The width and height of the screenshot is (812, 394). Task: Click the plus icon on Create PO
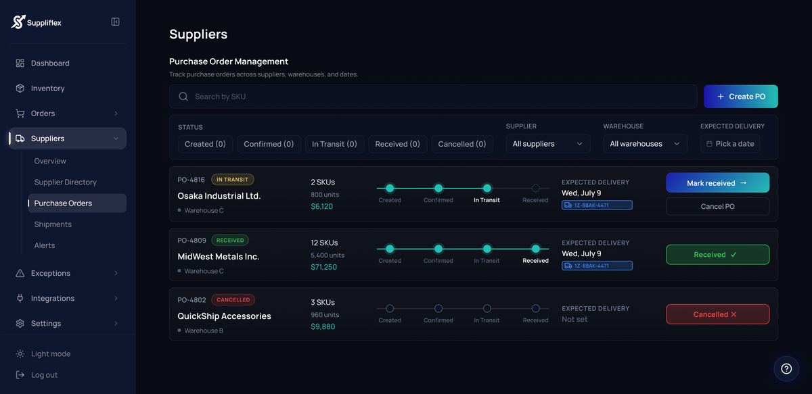coord(721,97)
